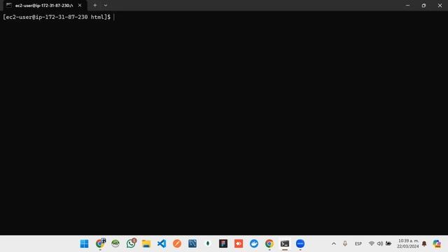The width and height of the screenshot is (448, 252).
Task: Open MongoDB Compass from the taskbar
Action: tap(208, 244)
